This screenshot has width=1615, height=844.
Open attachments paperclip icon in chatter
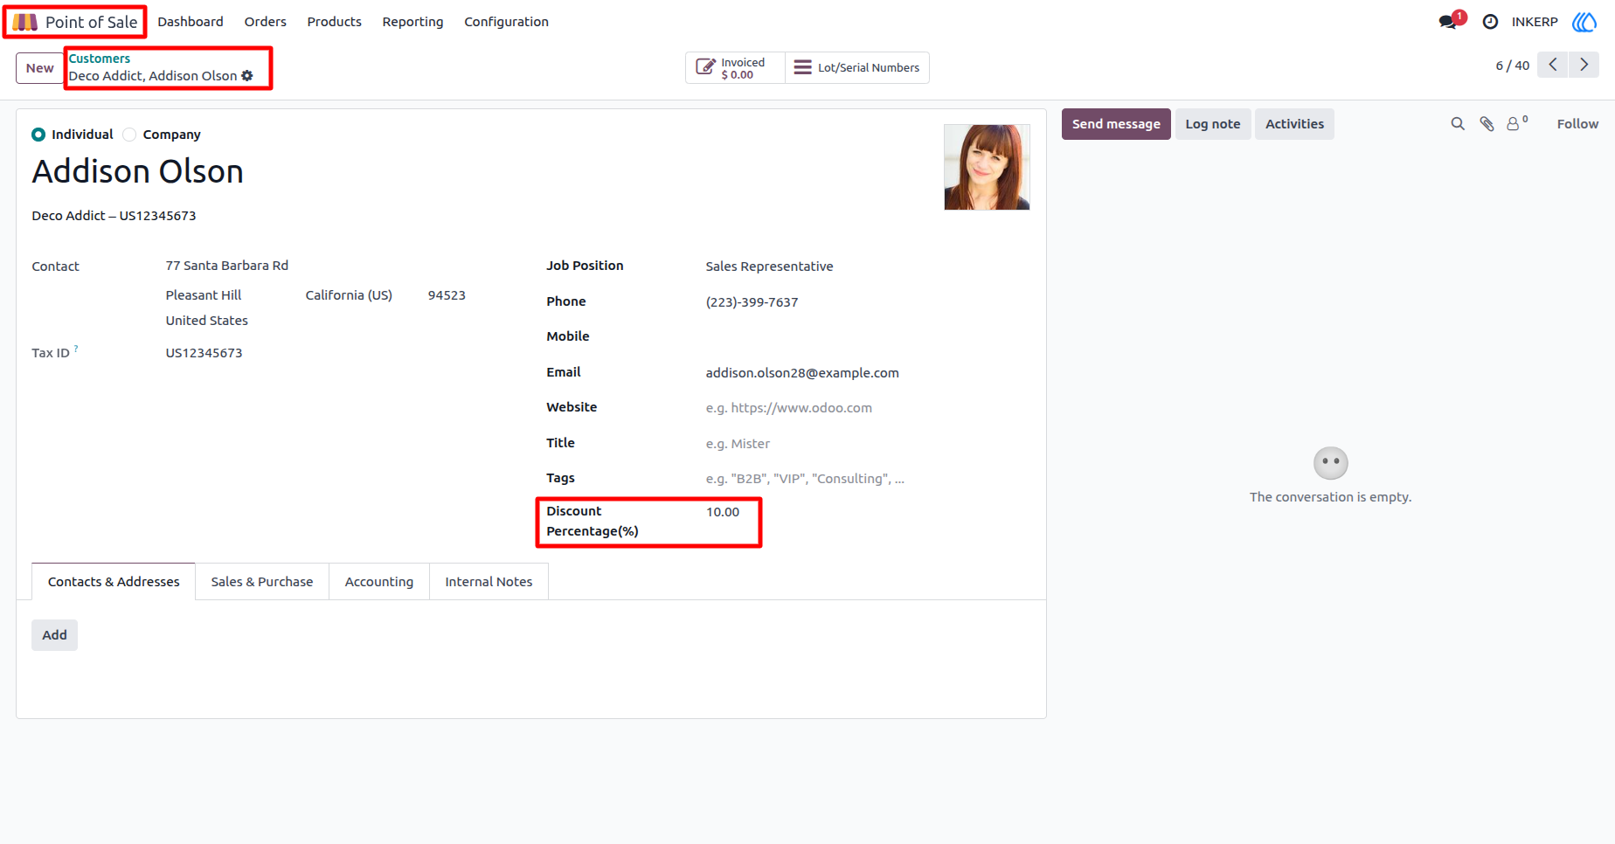tap(1487, 124)
